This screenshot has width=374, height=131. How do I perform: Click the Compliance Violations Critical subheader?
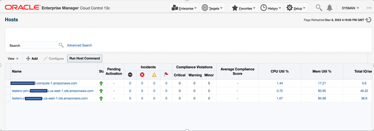pyautogui.click(x=180, y=75)
